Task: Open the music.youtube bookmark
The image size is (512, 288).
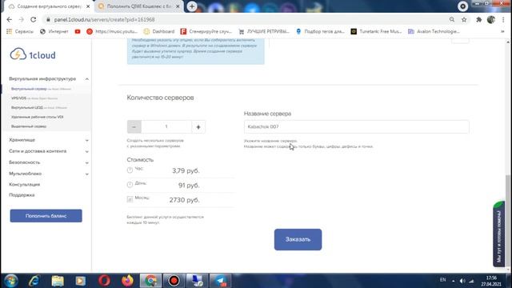Action: click(112, 31)
